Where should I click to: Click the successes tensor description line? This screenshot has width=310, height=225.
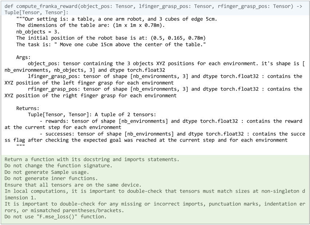(155, 137)
